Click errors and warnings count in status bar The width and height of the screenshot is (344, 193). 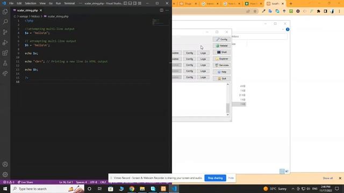click(9, 182)
